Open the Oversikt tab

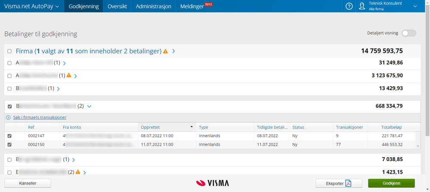(x=118, y=6)
